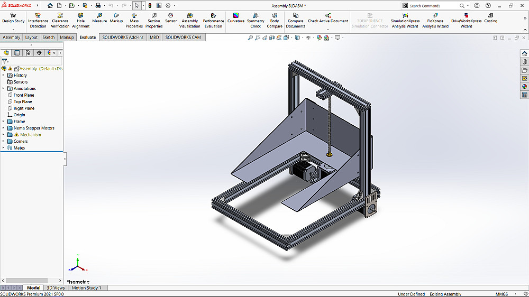Image resolution: width=529 pixels, height=297 pixels.
Task: Open the MMGS unit system selector
Action: pos(501,294)
